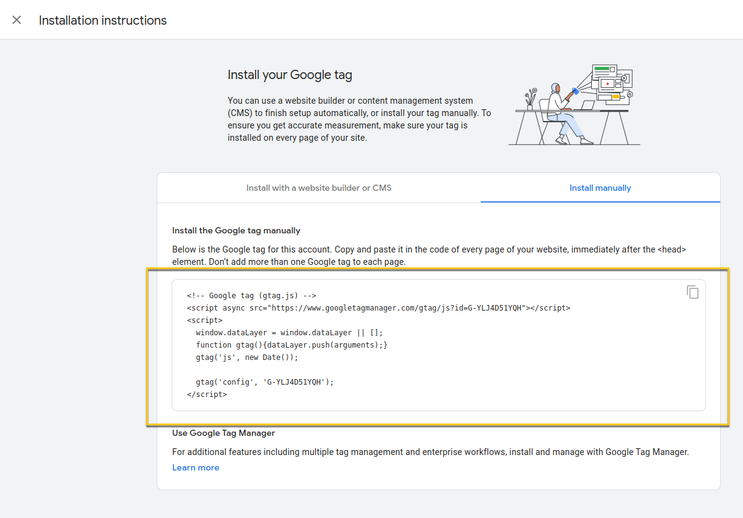Close the Installation instructions panel
743x518 pixels.
click(17, 20)
